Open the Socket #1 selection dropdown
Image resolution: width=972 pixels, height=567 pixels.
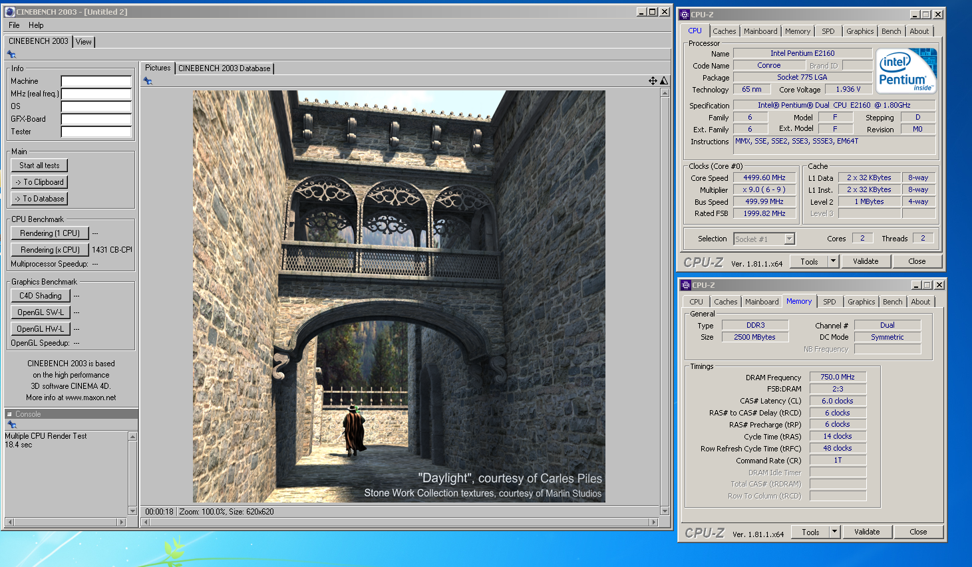[x=764, y=239]
